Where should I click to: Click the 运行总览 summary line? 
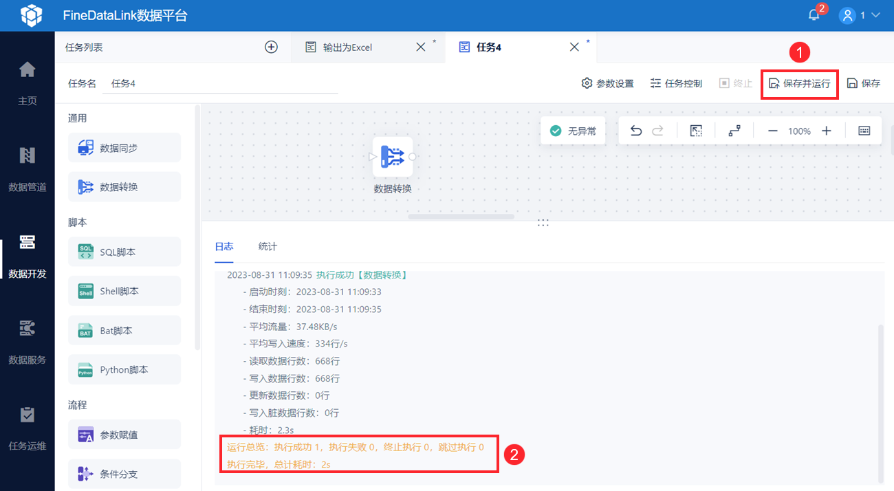(x=356, y=447)
